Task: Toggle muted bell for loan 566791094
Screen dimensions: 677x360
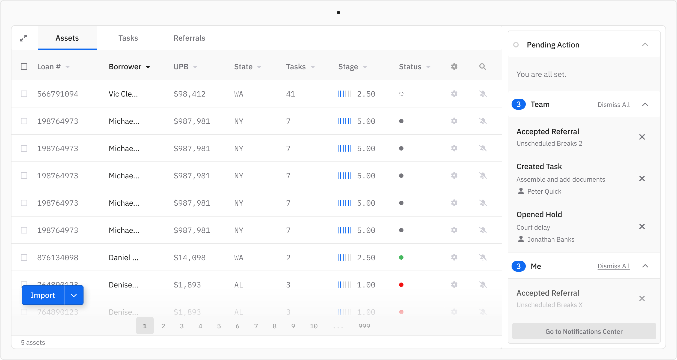Action: [483, 94]
